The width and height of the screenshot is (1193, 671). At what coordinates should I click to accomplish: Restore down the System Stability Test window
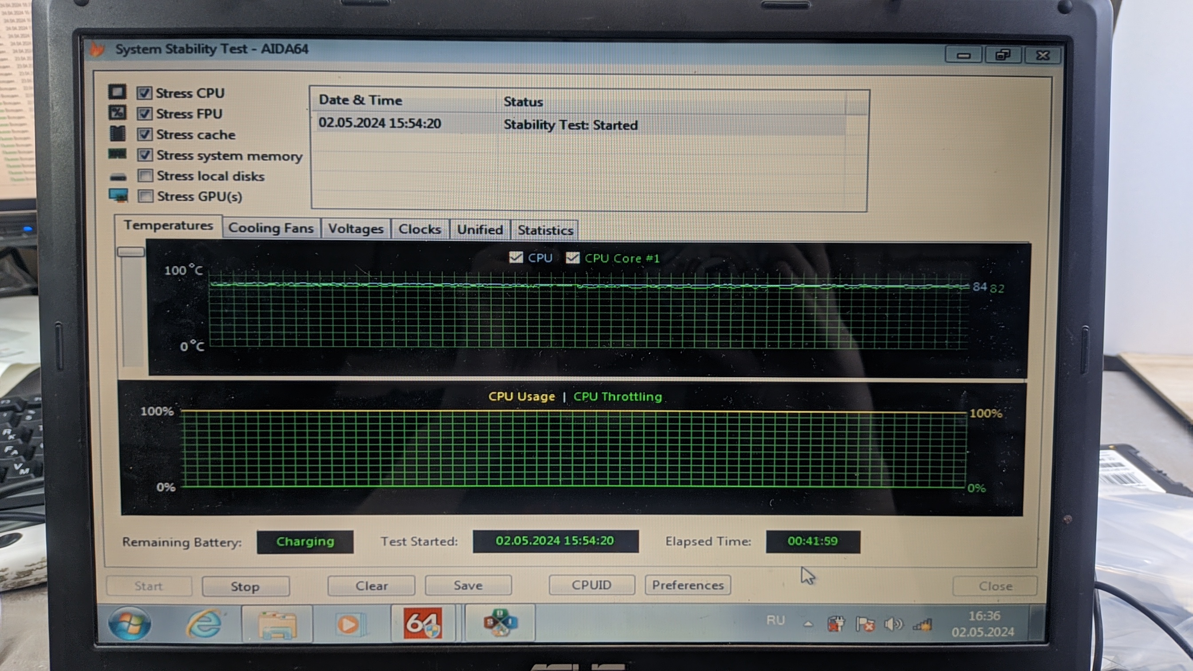[x=1003, y=55]
